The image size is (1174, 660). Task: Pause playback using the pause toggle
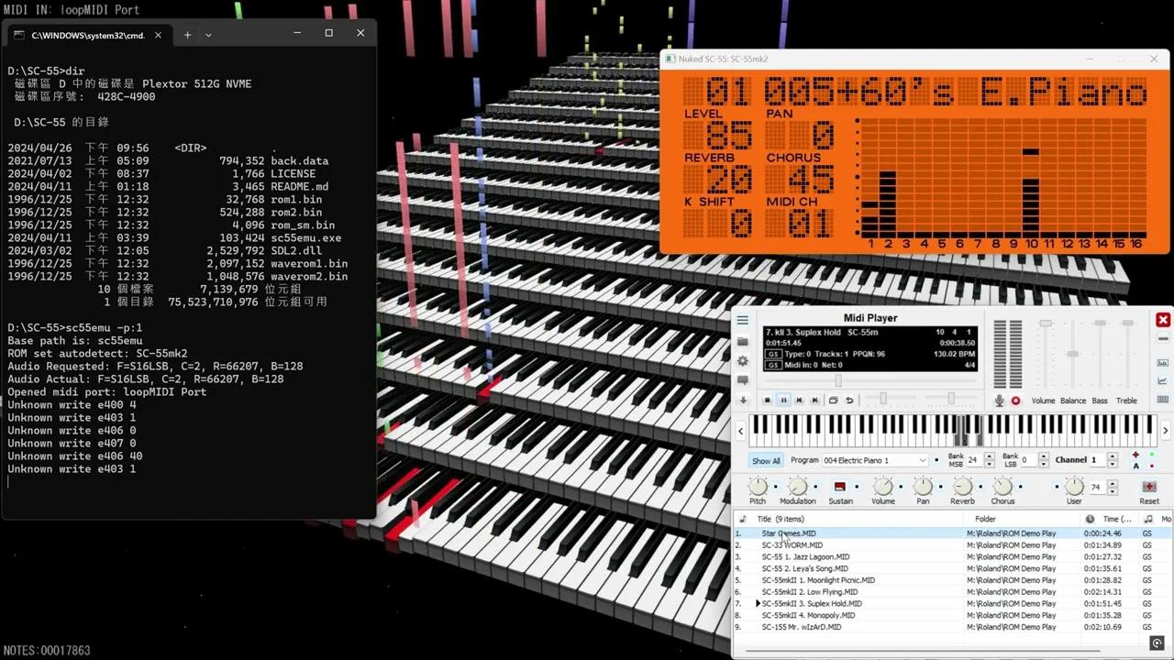pos(783,400)
